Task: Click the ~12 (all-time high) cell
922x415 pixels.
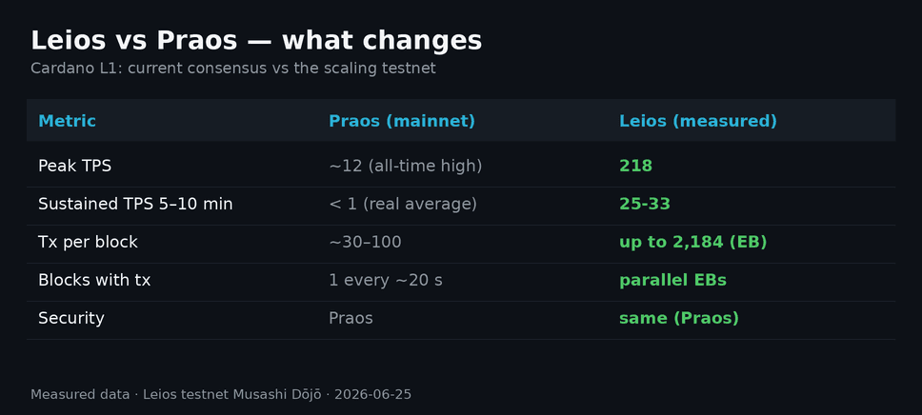Action: 406,167
